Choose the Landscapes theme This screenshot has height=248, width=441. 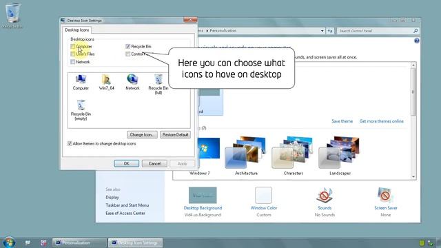[x=340, y=156]
